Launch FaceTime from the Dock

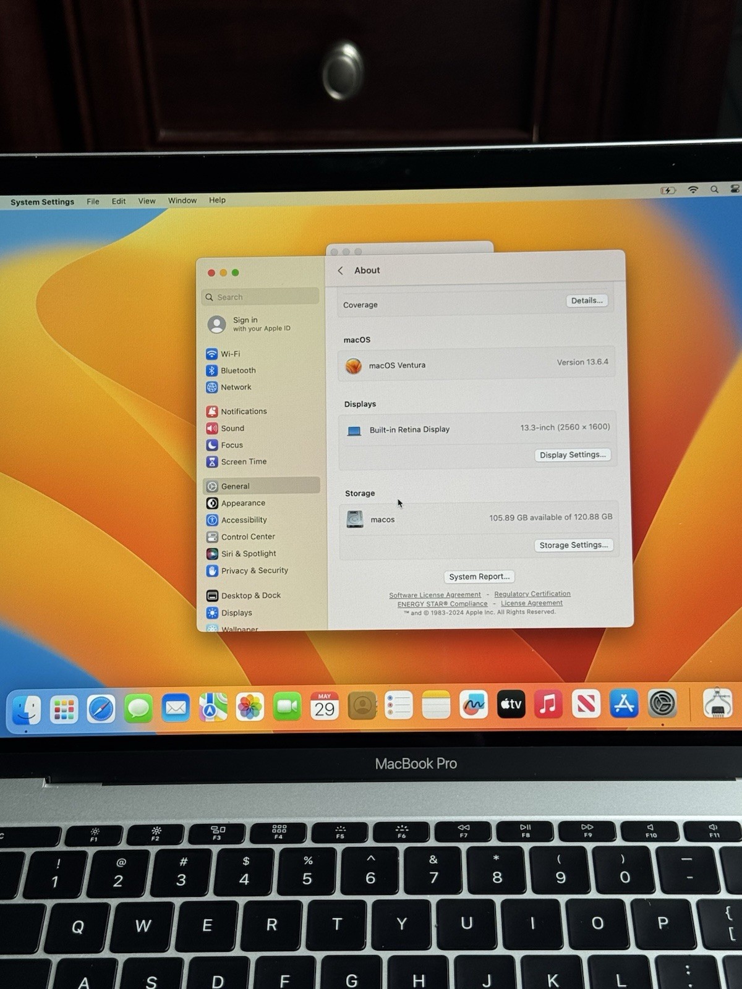click(x=287, y=707)
